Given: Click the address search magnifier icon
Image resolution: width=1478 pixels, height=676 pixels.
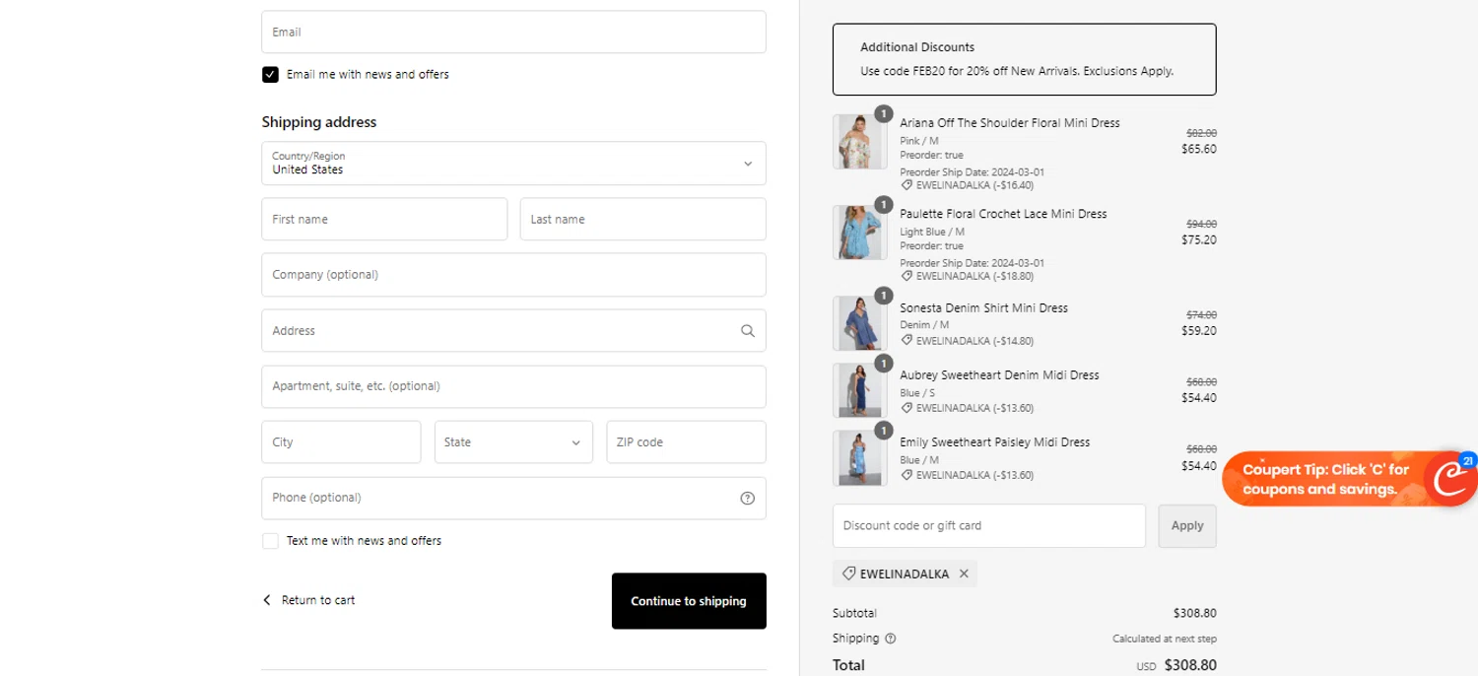Looking at the screenshot, I should 747,331.
